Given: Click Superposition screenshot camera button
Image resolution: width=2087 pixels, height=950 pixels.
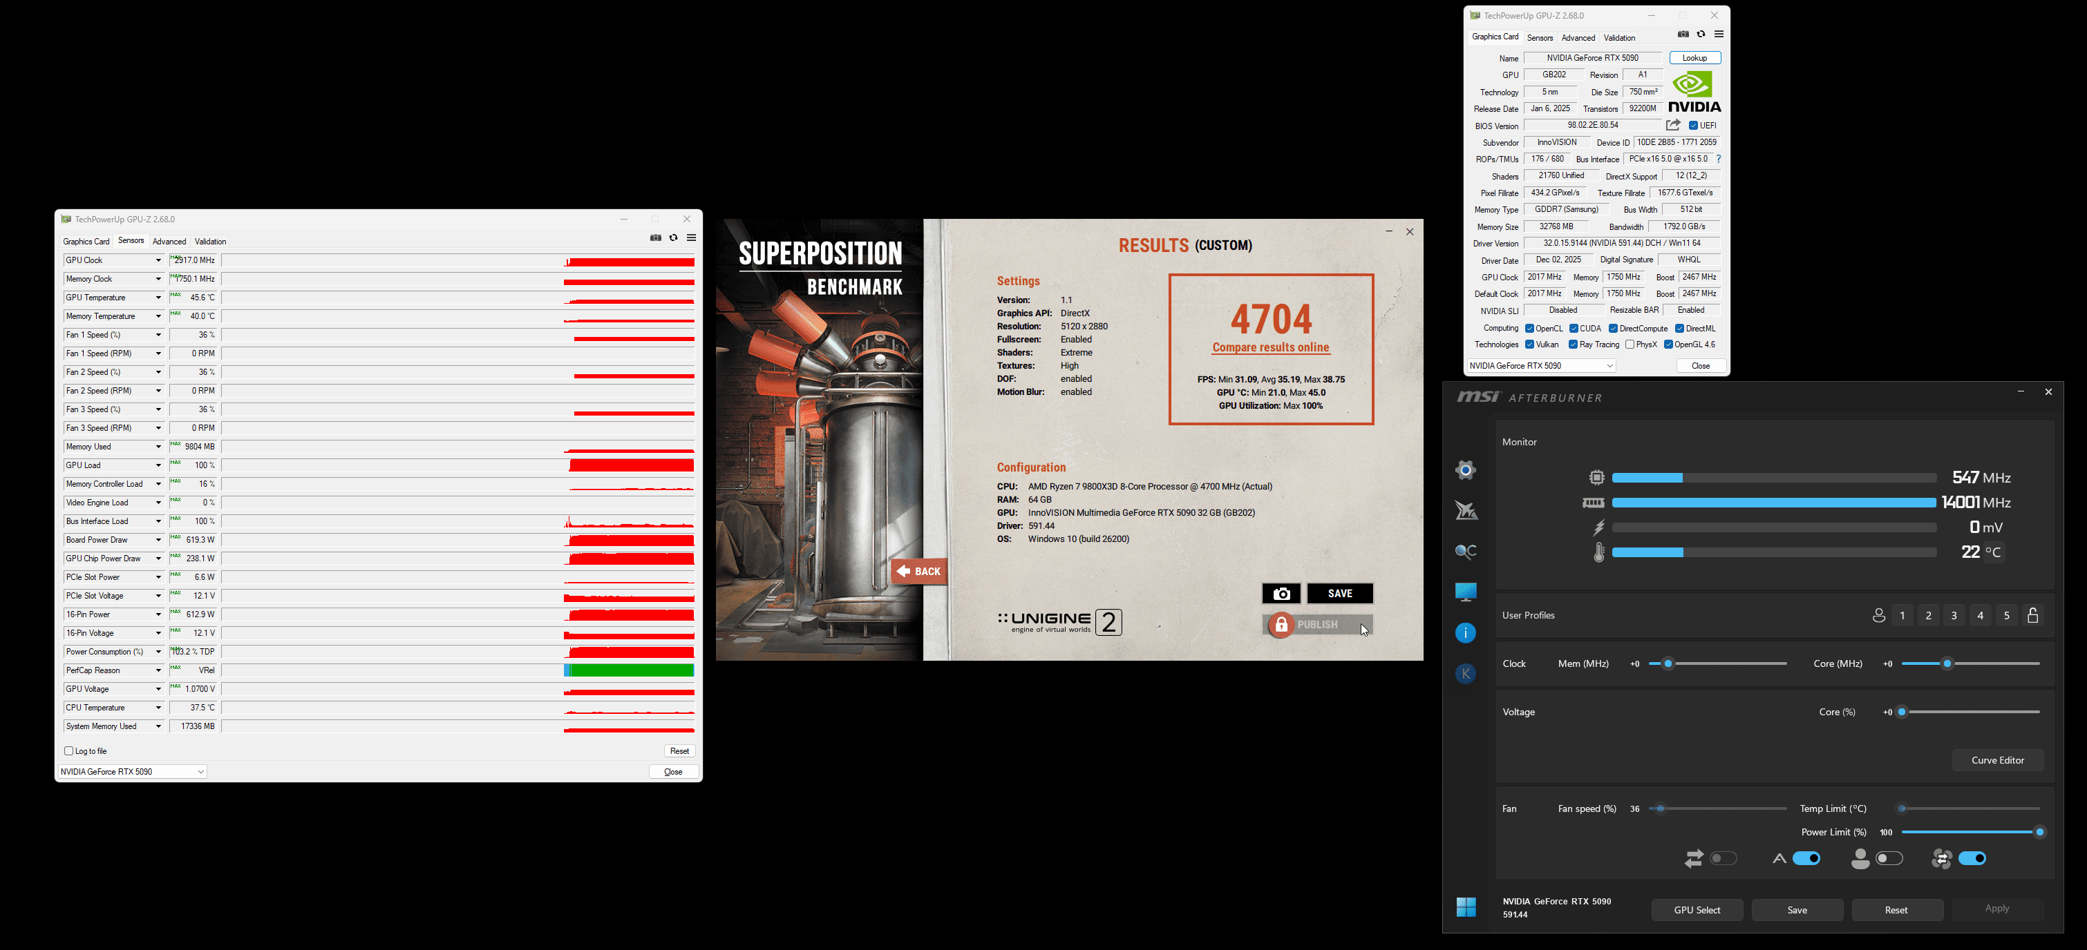Looking at the screenshot, I should pyautogui.click(x=1281, y=594).
